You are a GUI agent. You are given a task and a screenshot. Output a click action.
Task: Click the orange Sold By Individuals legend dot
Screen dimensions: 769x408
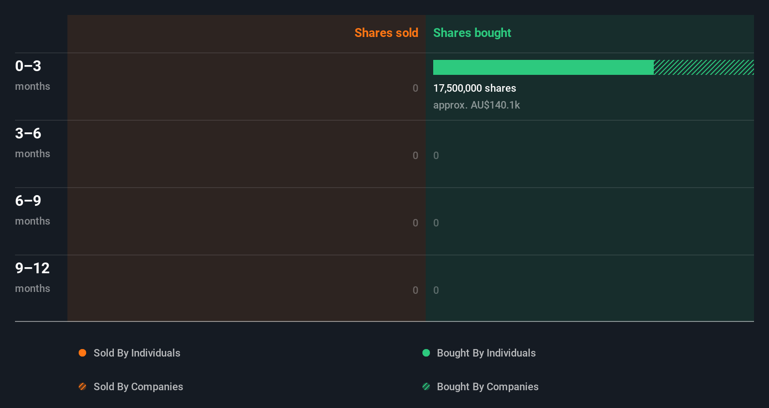(x=82, y=353)
